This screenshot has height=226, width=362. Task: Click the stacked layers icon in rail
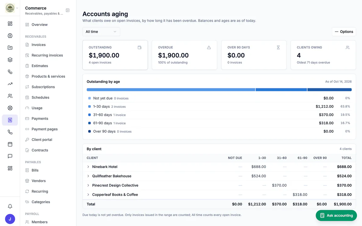pyautogui.click(x=10, y=60)
